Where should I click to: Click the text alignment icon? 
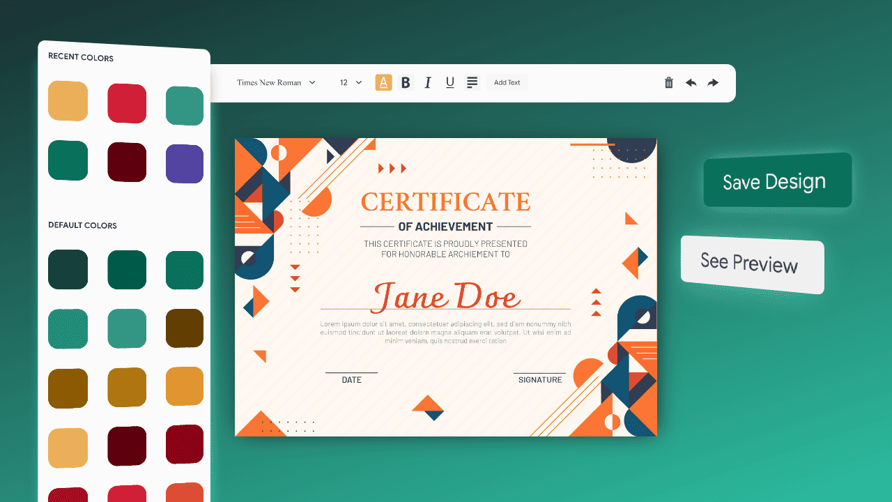pyautogui.click(x=472, y=82)
